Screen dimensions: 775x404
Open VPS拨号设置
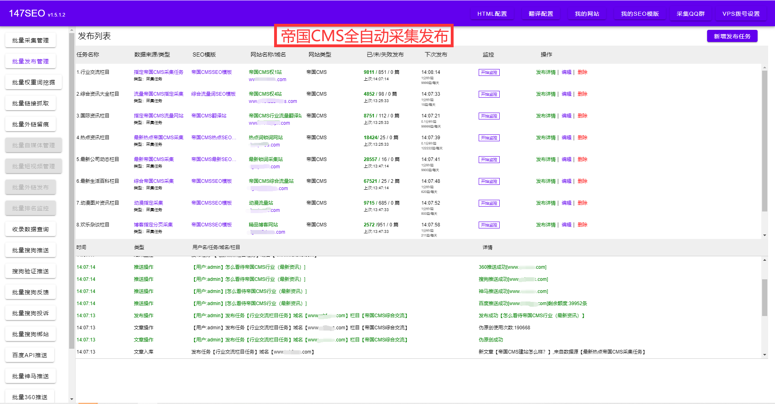point(741,14)
